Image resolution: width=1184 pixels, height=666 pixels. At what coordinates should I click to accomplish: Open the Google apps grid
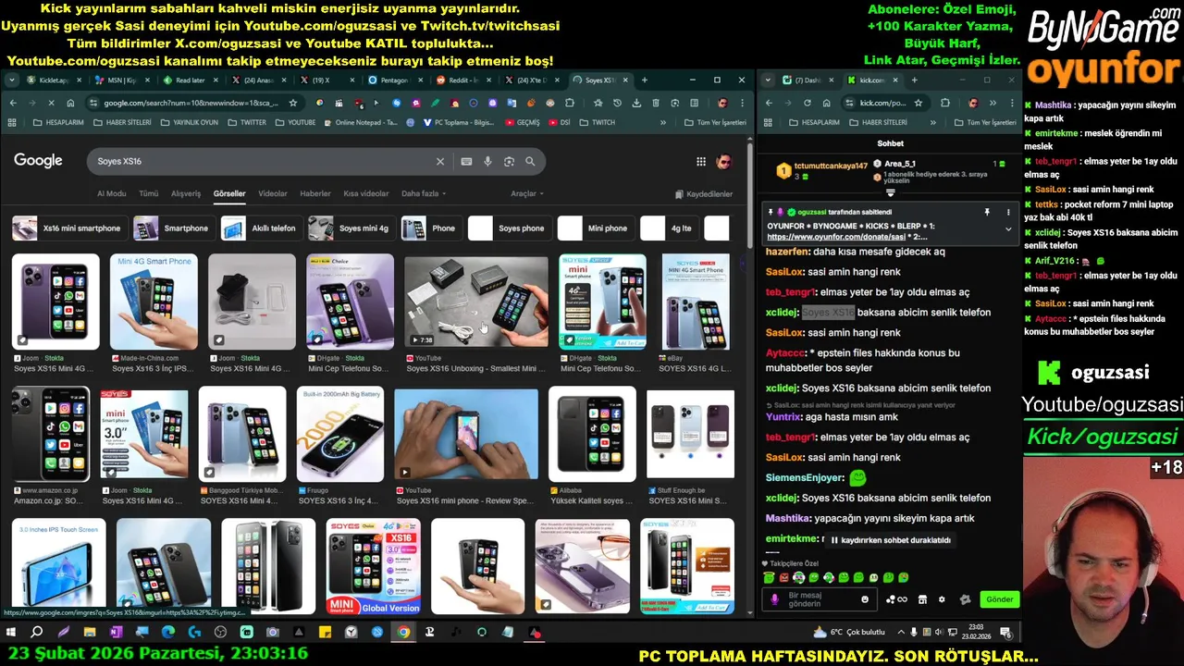tap(701, 162)
